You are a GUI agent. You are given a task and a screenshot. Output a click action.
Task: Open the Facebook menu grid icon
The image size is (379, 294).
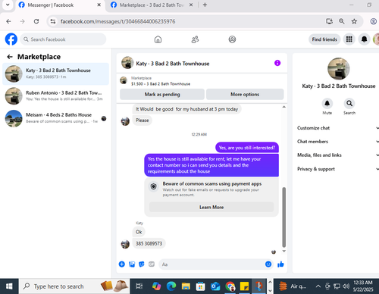pos(349,39)
